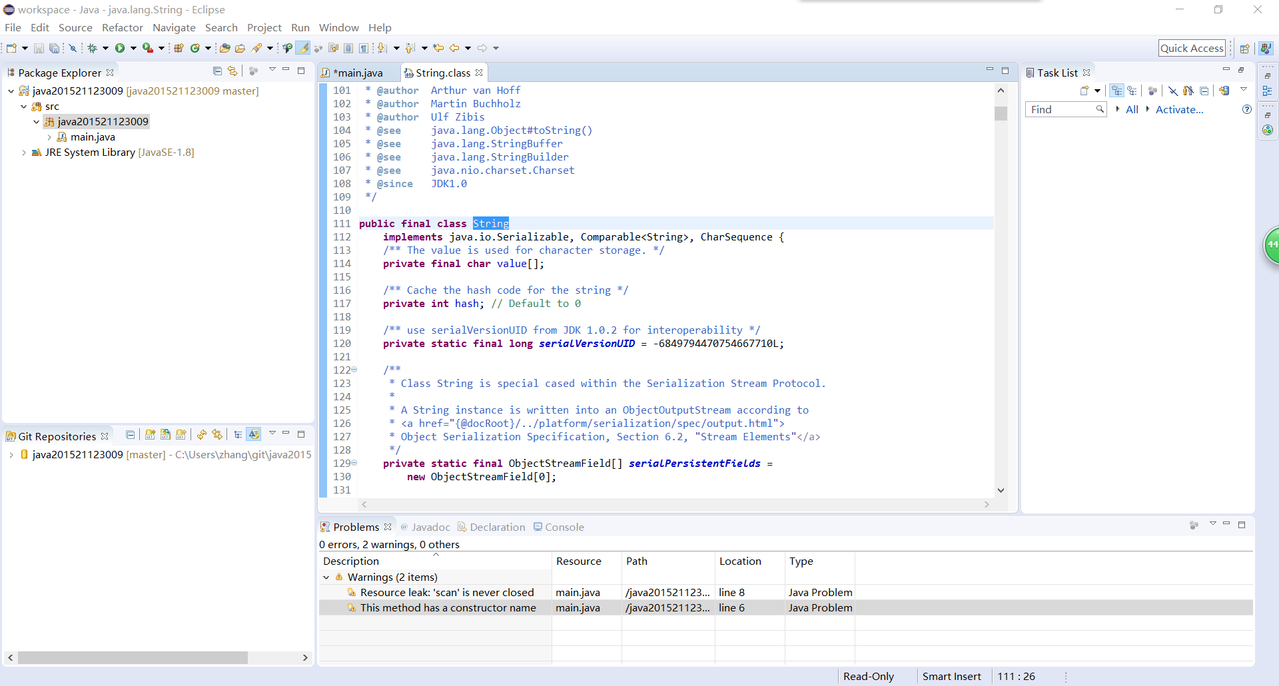The width and height of the screenshot is (1279, 686).
Task: Open the Run button dropdown arrow
Action: (133, 48)
